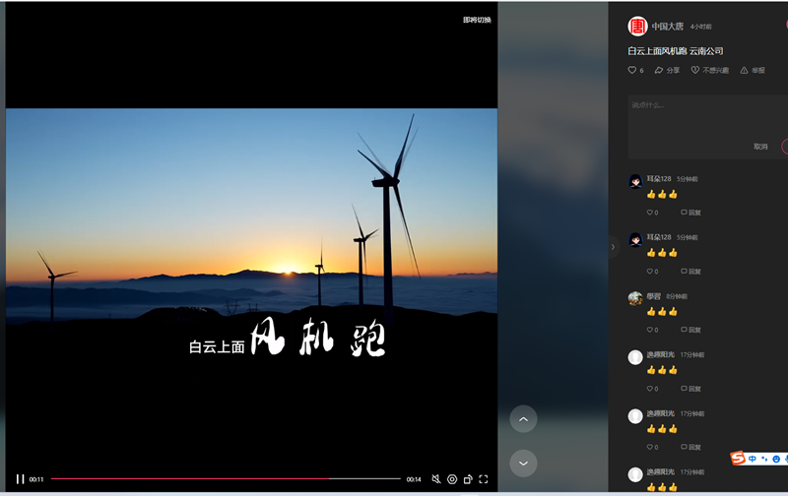Mark video as 不感兴趣
This screenshot has width=788, height=496.
[709, 71]
